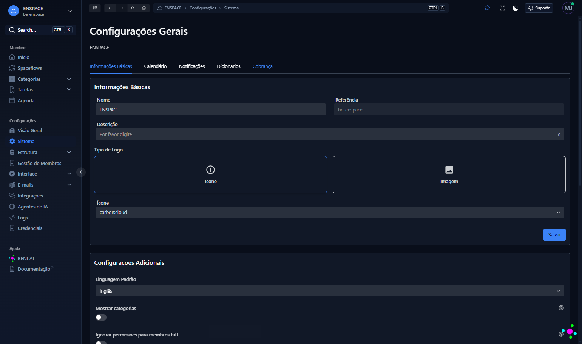
Task: Select the Imagem logo type card
Action: point(449,174)
